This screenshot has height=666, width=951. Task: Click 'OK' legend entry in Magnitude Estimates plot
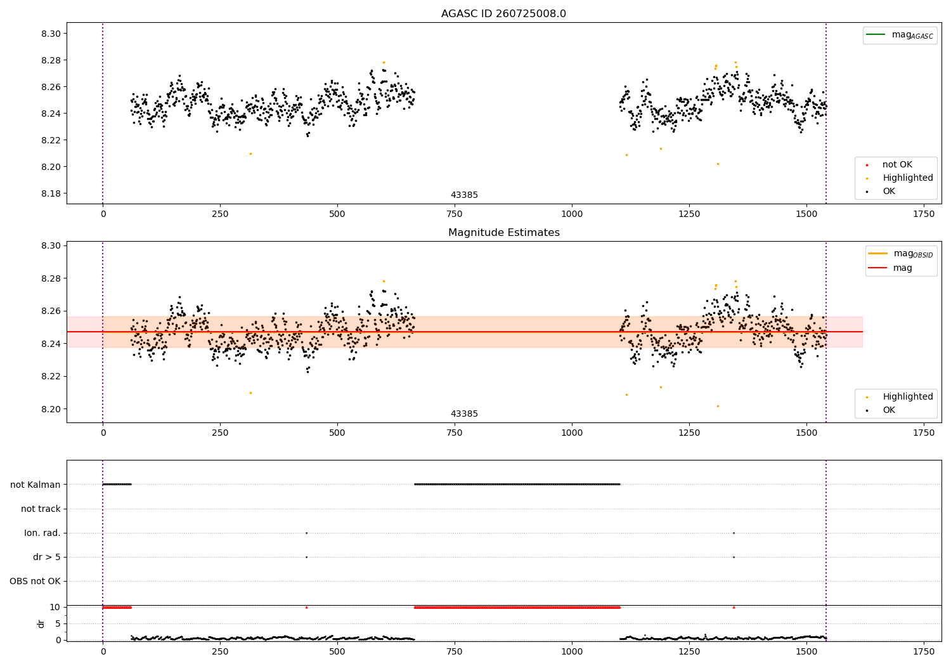(889, 410)
